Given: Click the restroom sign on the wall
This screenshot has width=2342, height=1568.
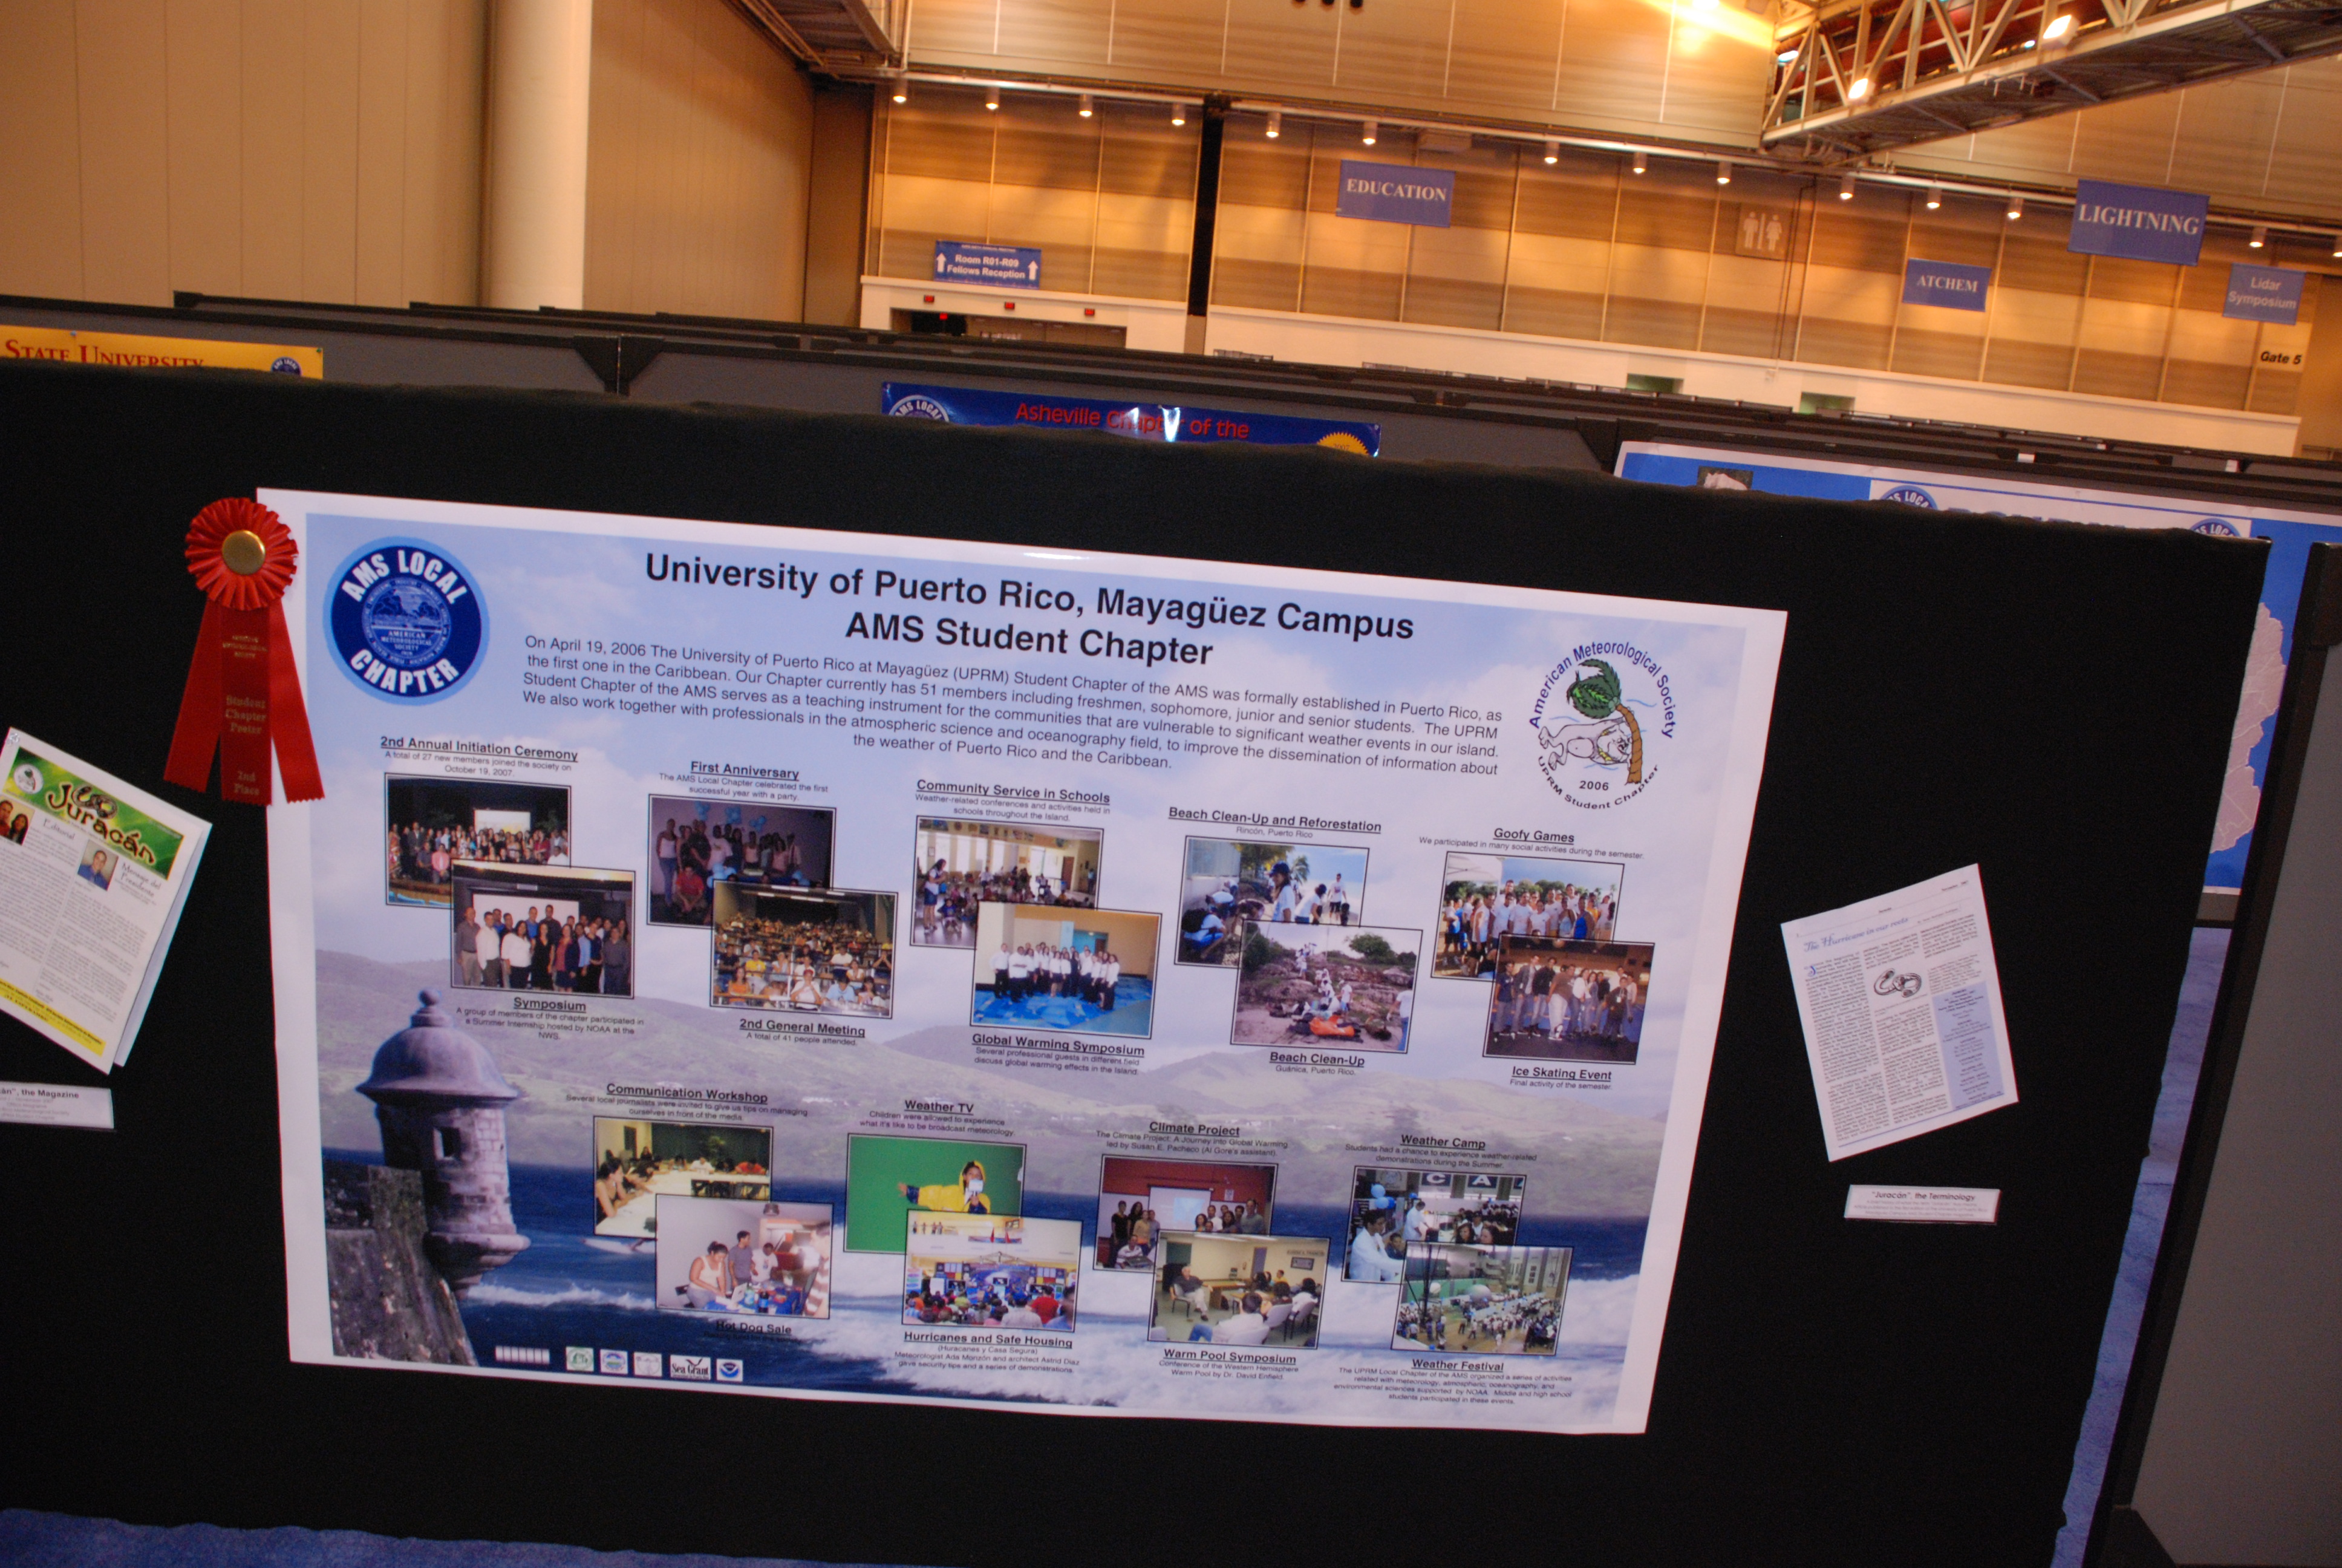Looking at the screenshot, I should (1761, 232).
